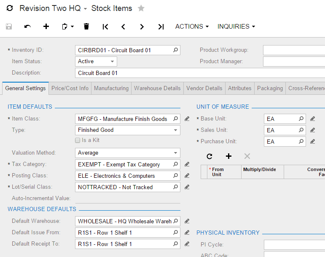Open the Valuation Method dropdown
This screenshot has height=257, width=325.
pos(175,153)
